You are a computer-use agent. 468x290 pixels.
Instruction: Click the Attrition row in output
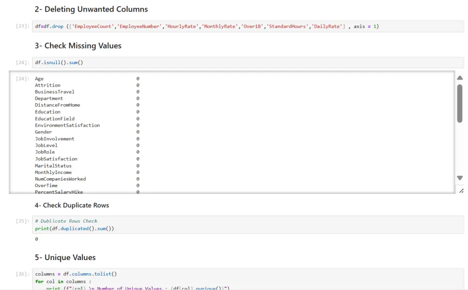click(48, 86)
